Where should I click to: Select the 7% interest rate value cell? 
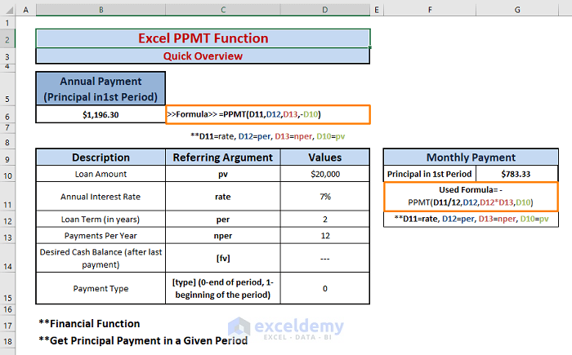point(325,197)
